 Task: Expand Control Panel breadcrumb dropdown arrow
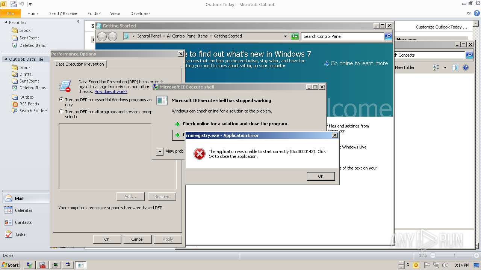(163, 36)
